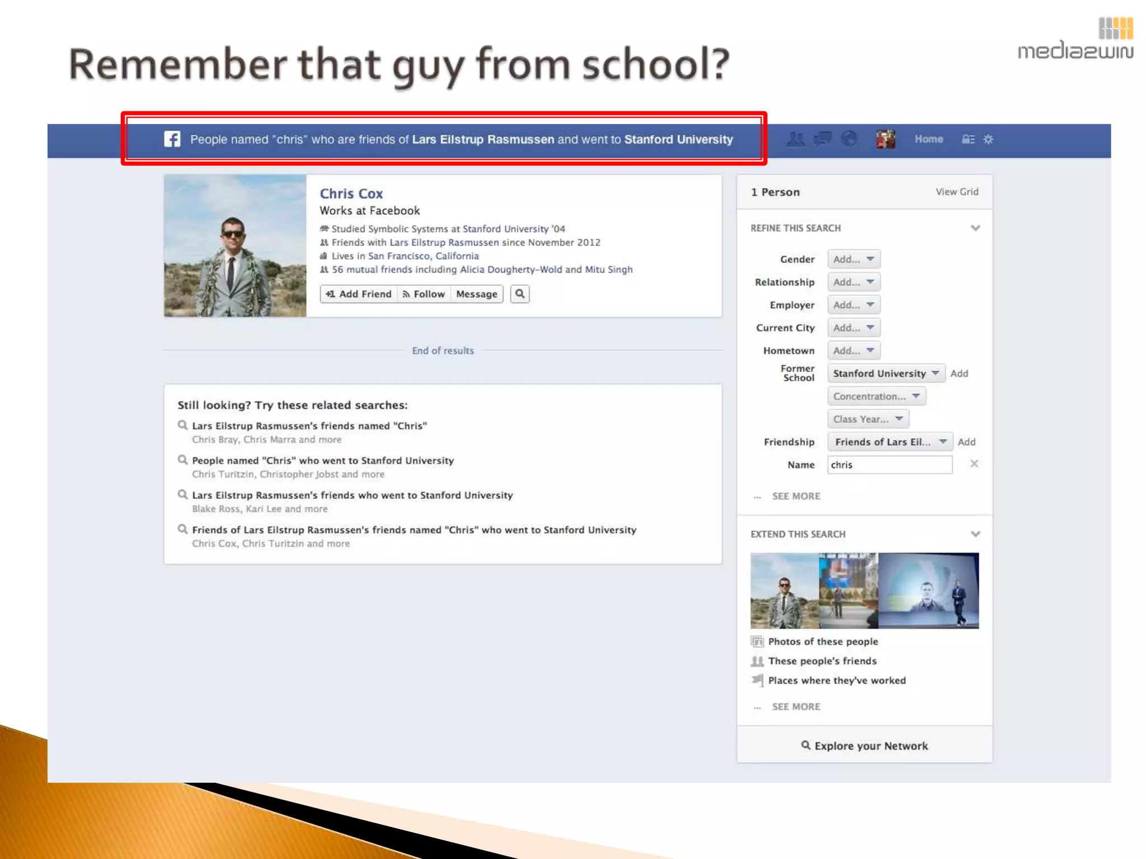Open the settings gear icon
Screen dimensions: 1146x859
coord(988,139)
